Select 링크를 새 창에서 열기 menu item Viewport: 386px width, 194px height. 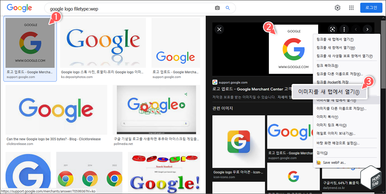tap(347, 48)
